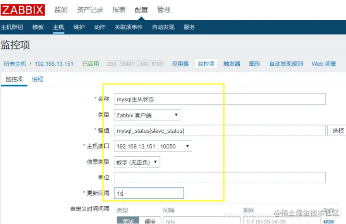Open the 资产记录 top menu
Viewport: 346px width, 224px height.
[90, 10]
